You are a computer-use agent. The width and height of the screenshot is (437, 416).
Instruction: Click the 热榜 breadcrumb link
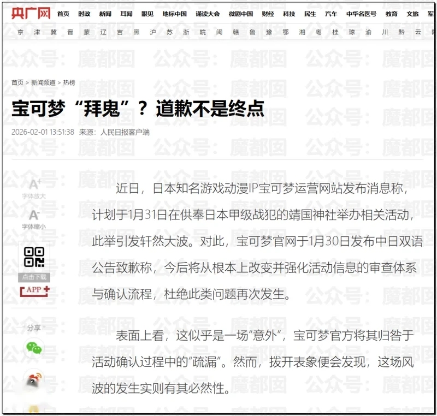[69, 82]
